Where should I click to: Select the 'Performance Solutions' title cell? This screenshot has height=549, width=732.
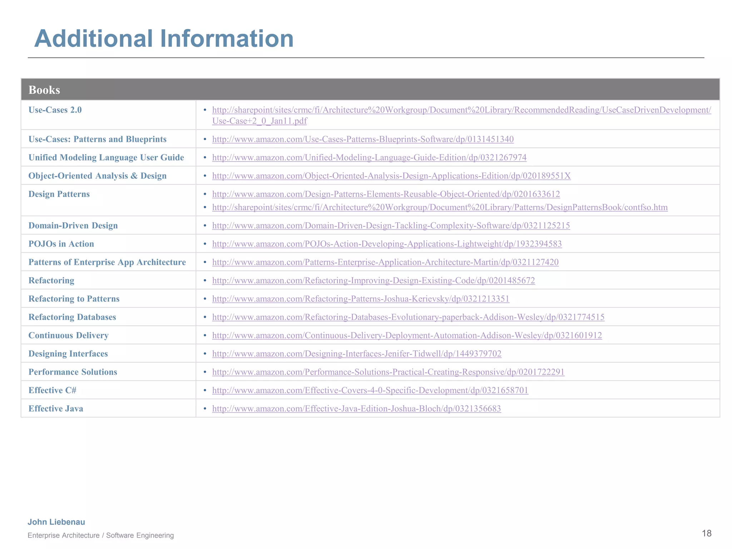[108, 372]
